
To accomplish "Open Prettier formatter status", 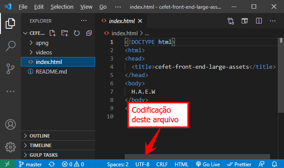I will (239, 164).
